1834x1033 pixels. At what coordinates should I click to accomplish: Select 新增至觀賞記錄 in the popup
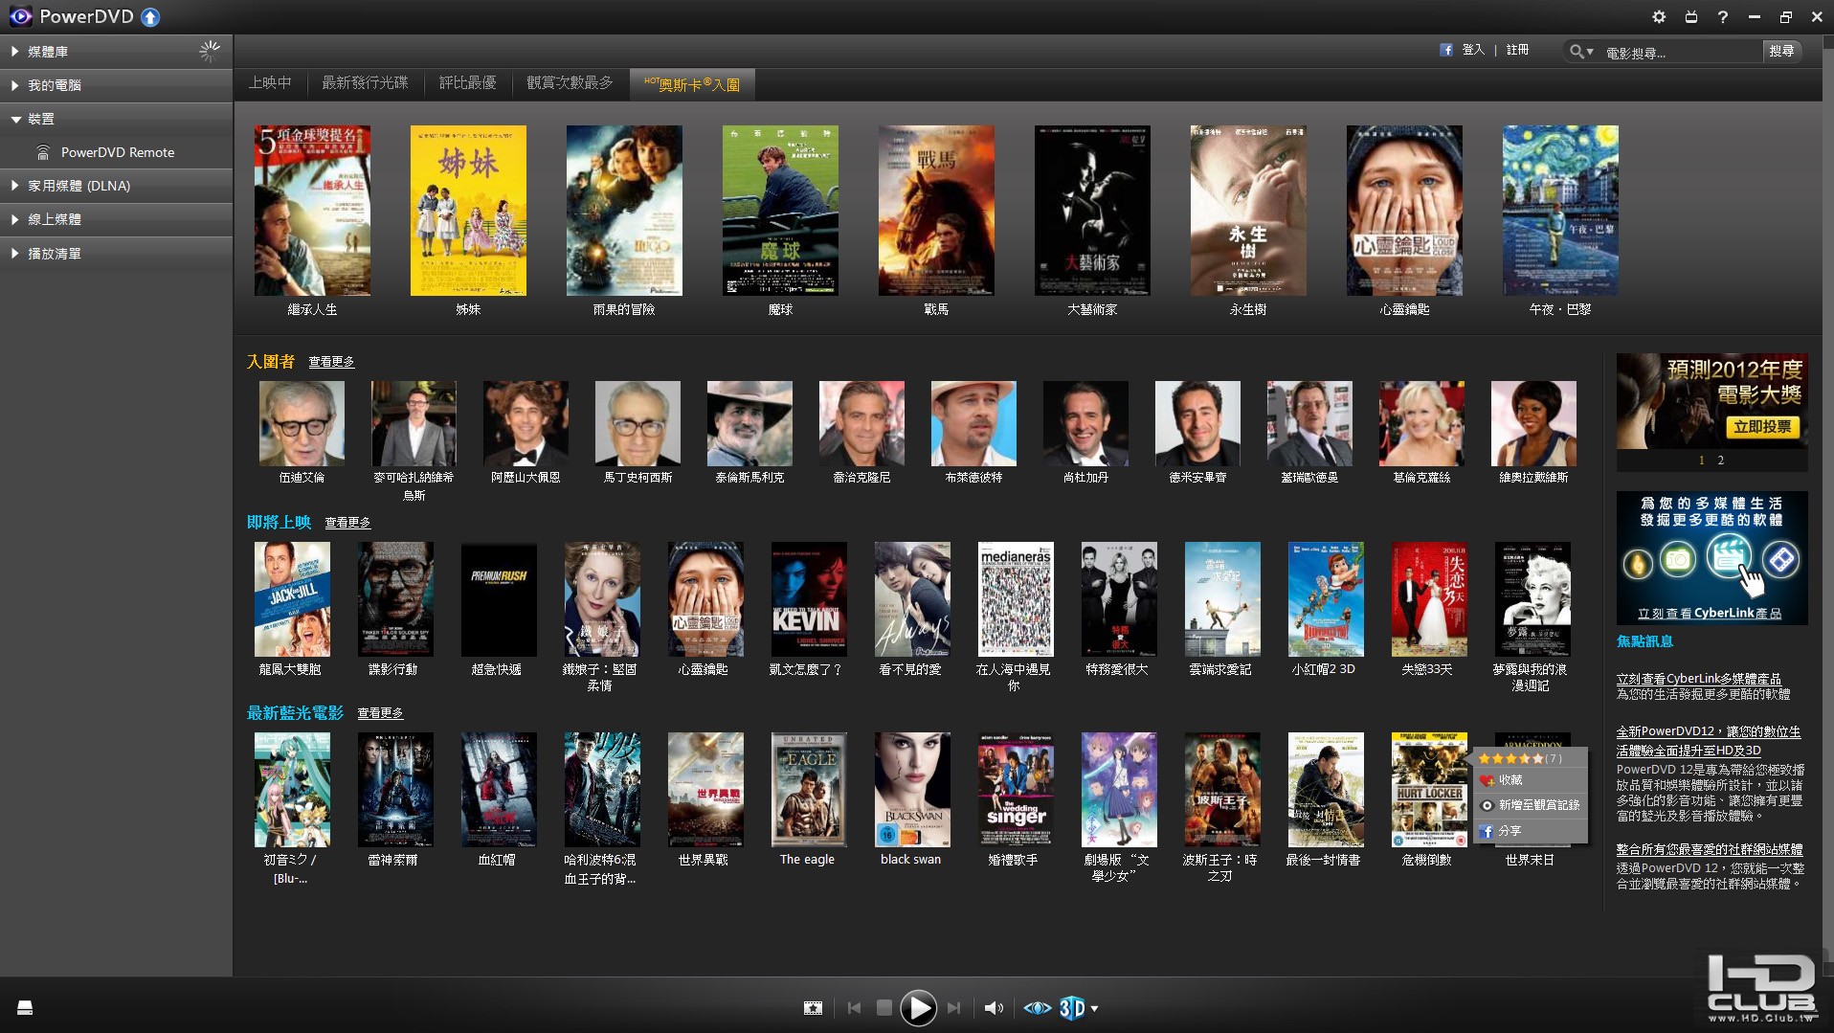pyautogui.click(x=1537, y=805)
